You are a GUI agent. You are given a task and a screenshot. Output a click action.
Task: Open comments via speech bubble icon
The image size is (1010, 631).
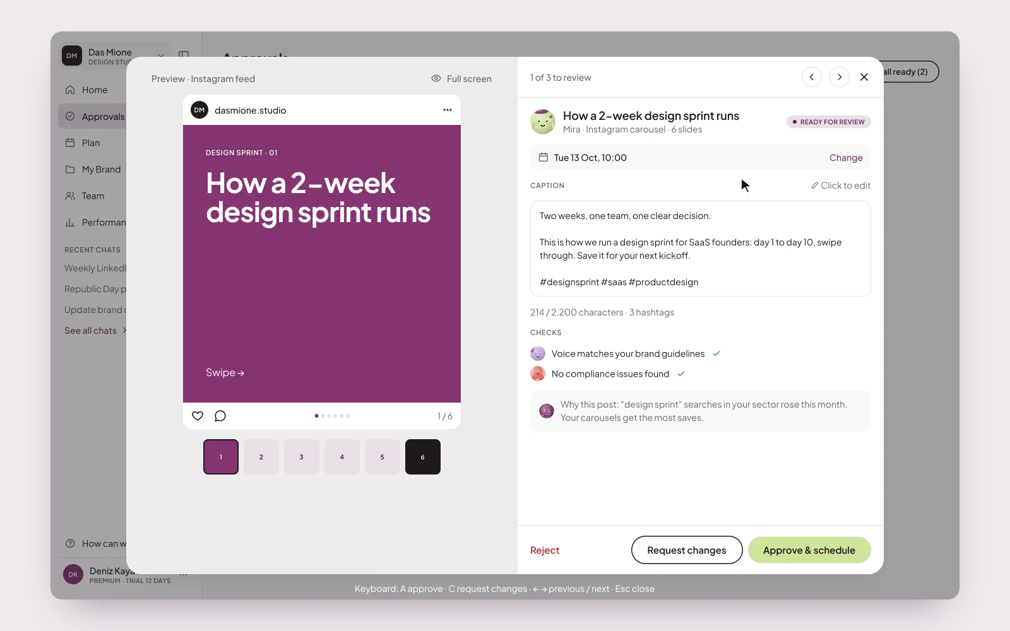pyautogui.click(x=220, y=416)
